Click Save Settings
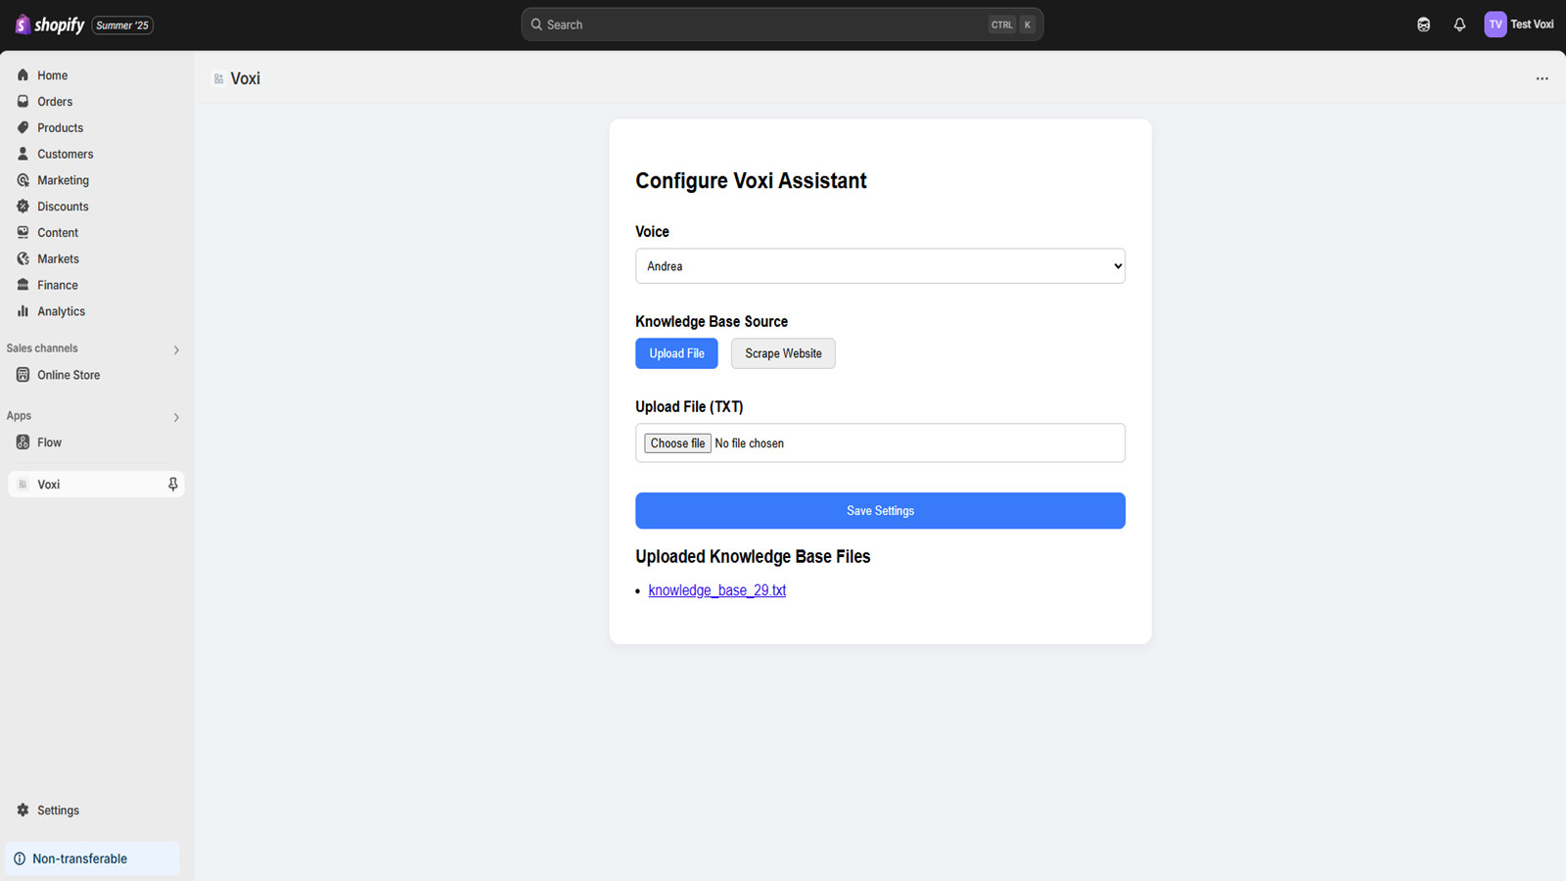 click(x=880, y=511)
